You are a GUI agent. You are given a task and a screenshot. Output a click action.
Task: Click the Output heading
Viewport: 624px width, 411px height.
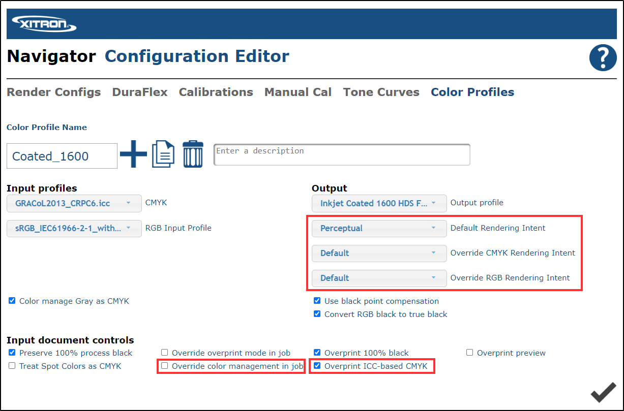pos(330,188)
